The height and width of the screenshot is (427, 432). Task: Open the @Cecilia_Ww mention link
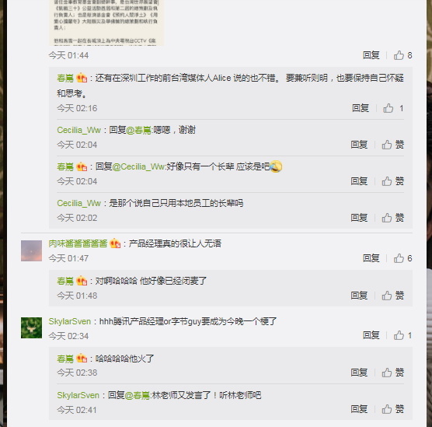click(138, 167)
